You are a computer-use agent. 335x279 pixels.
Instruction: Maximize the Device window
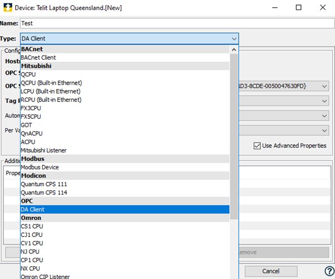tap(298, 7)
